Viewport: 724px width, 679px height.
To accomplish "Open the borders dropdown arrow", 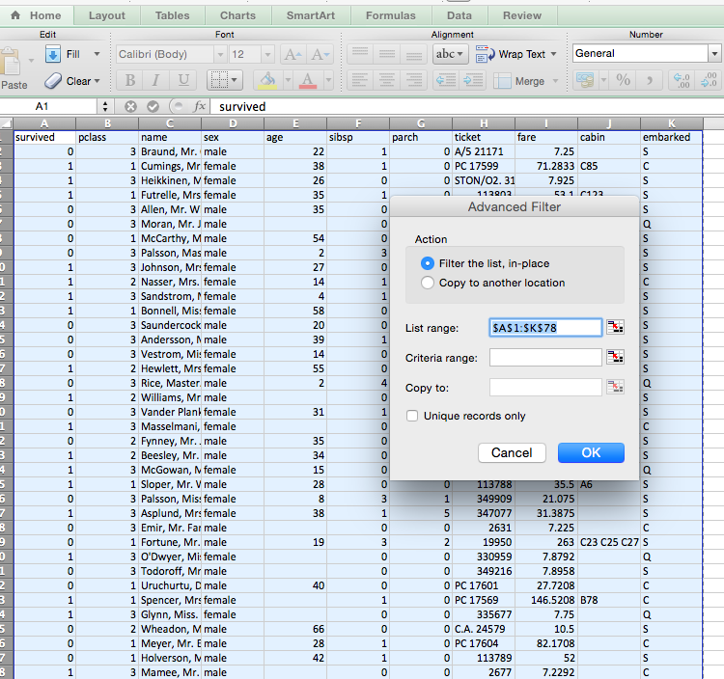I will click(x=235, y=81).
